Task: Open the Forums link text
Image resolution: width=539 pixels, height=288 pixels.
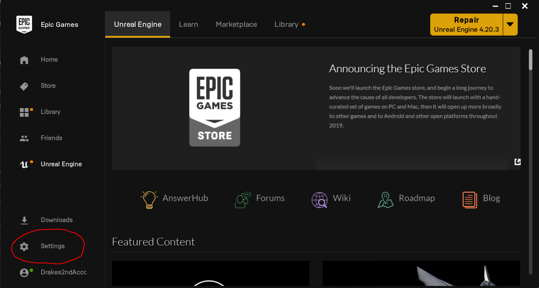Action: [271, 198]
